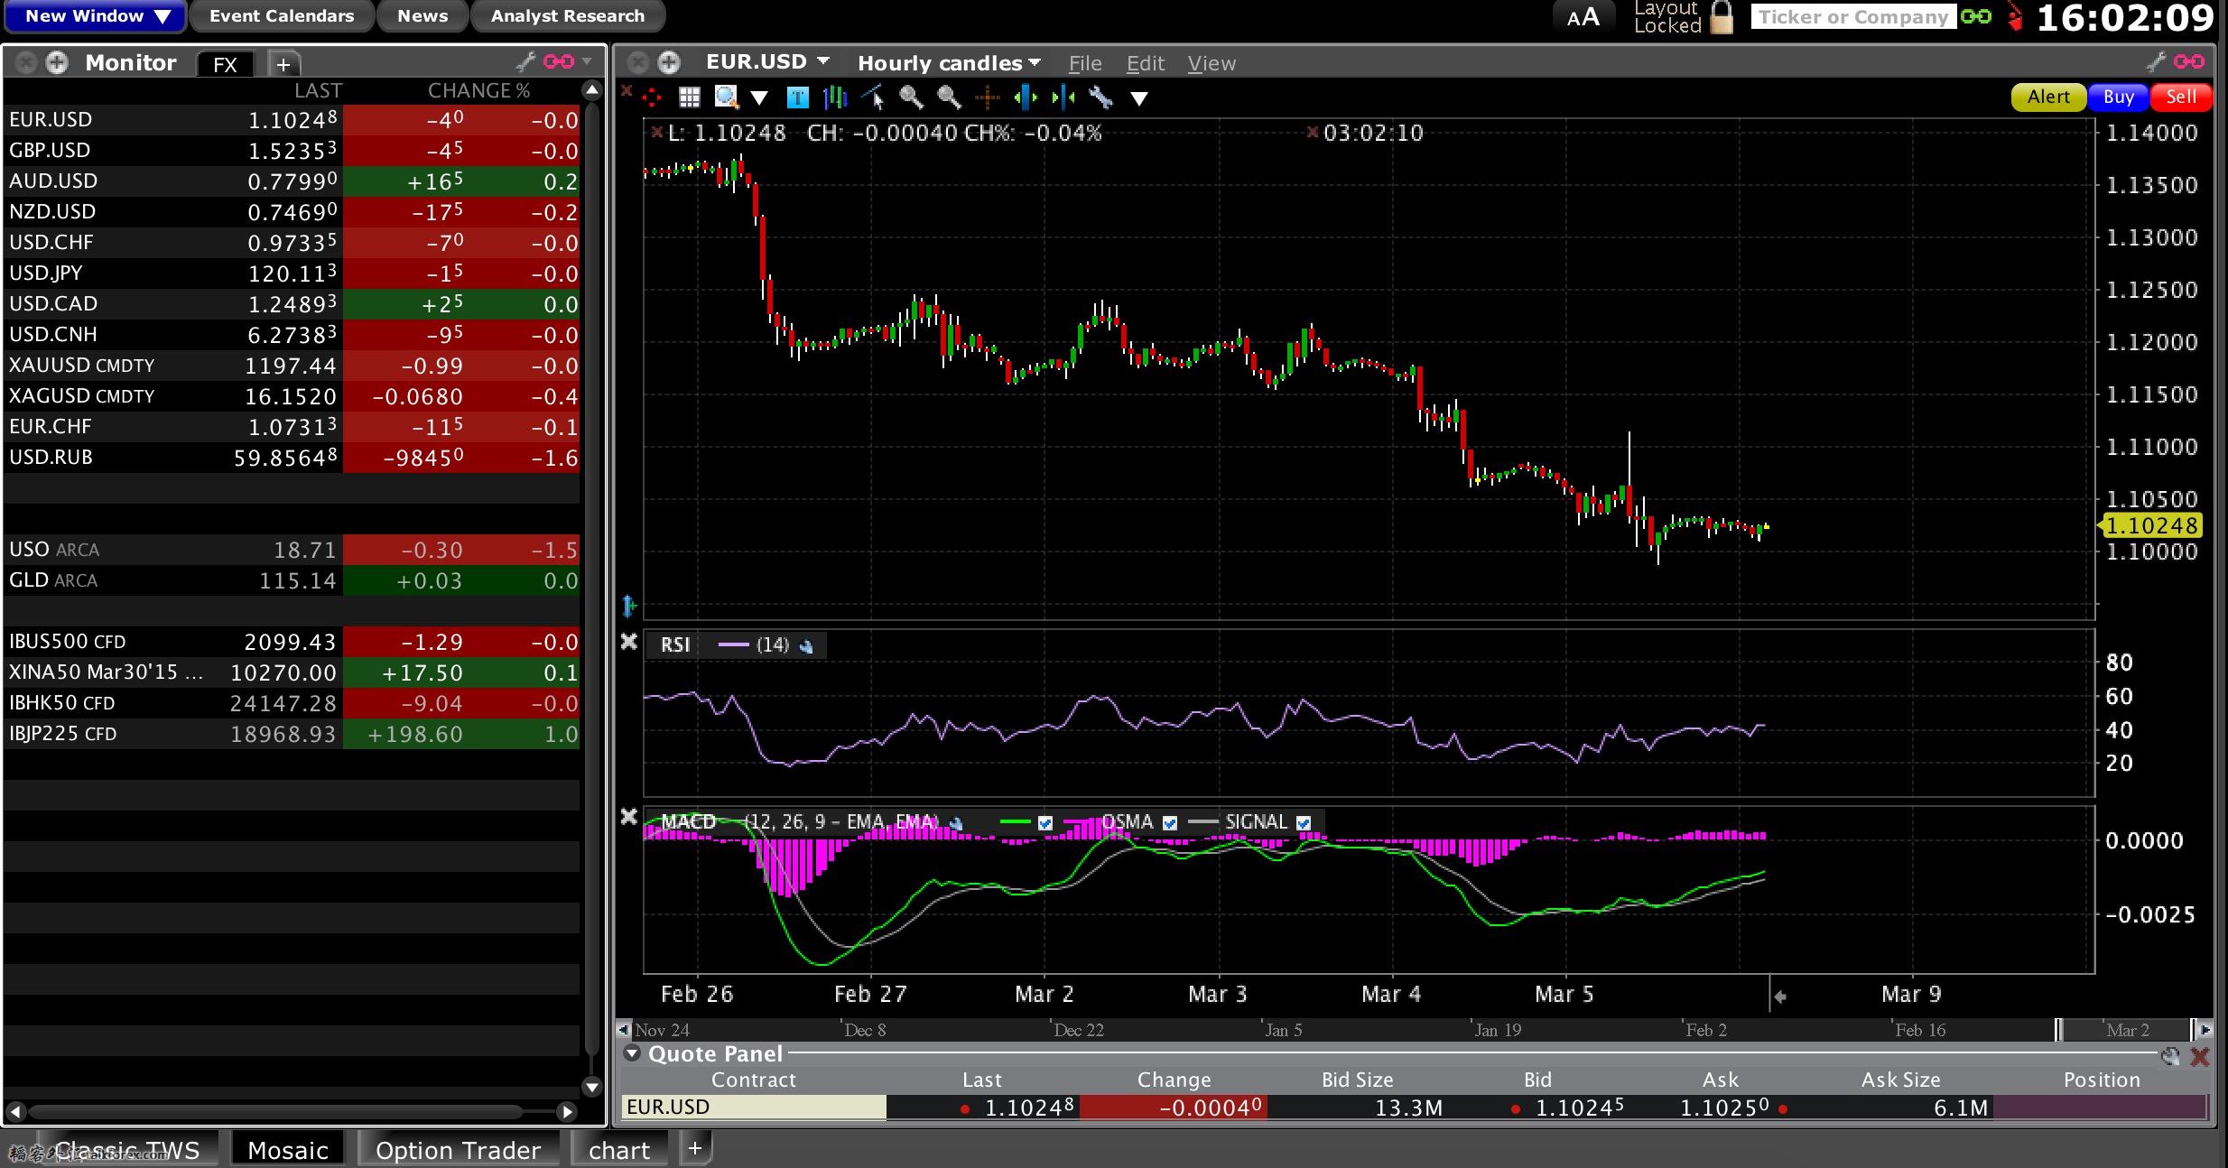2228x1168 pixels.
Task: Open the EUR.USD symbol dropdown
Action: click(767, 61)
